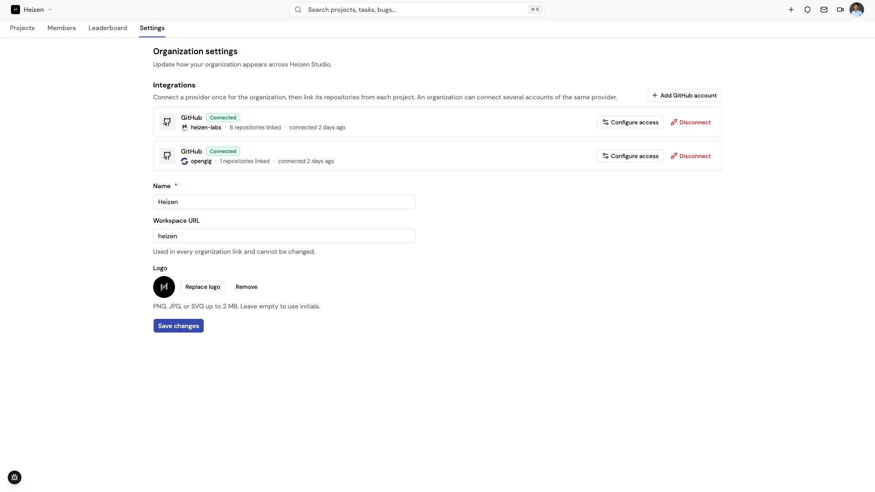Image resolution: width=875 pixels, height=492 pixels.
Task: Click the Heizen logo icon in top bar
Action: [15, 10]
